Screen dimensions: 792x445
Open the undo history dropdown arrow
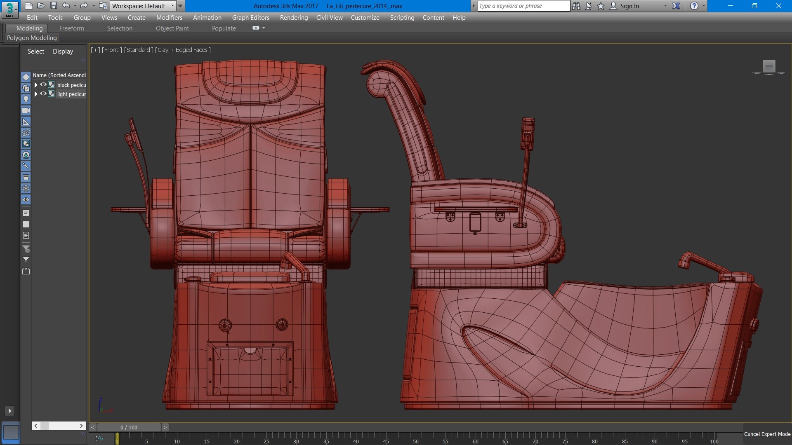click(75, 6)
